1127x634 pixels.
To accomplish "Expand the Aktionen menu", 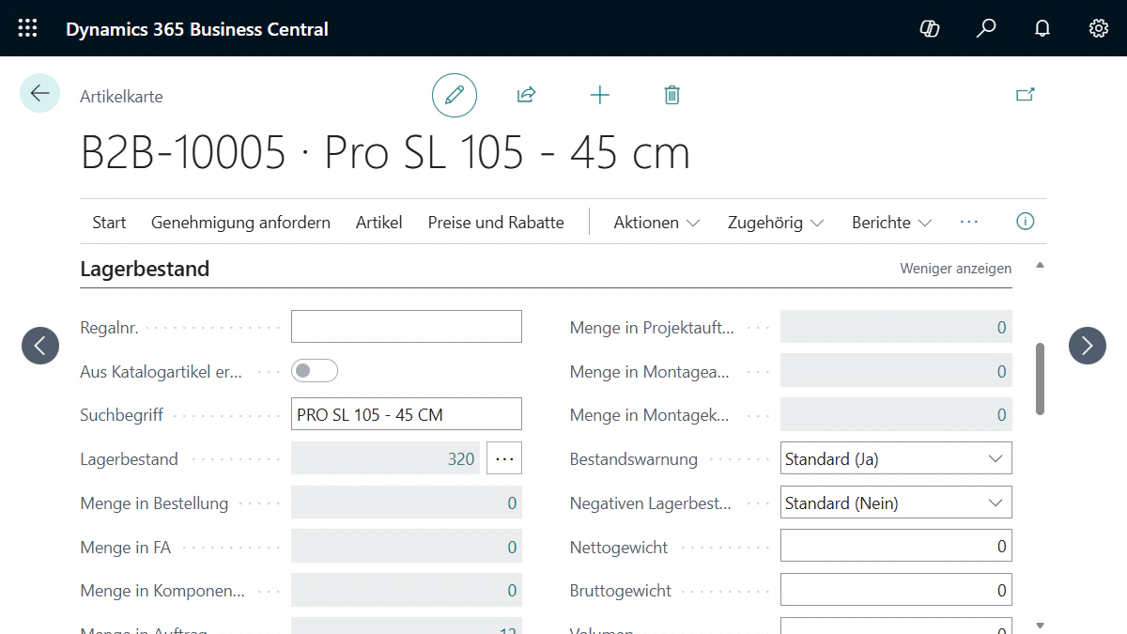I will coord(656,223).
